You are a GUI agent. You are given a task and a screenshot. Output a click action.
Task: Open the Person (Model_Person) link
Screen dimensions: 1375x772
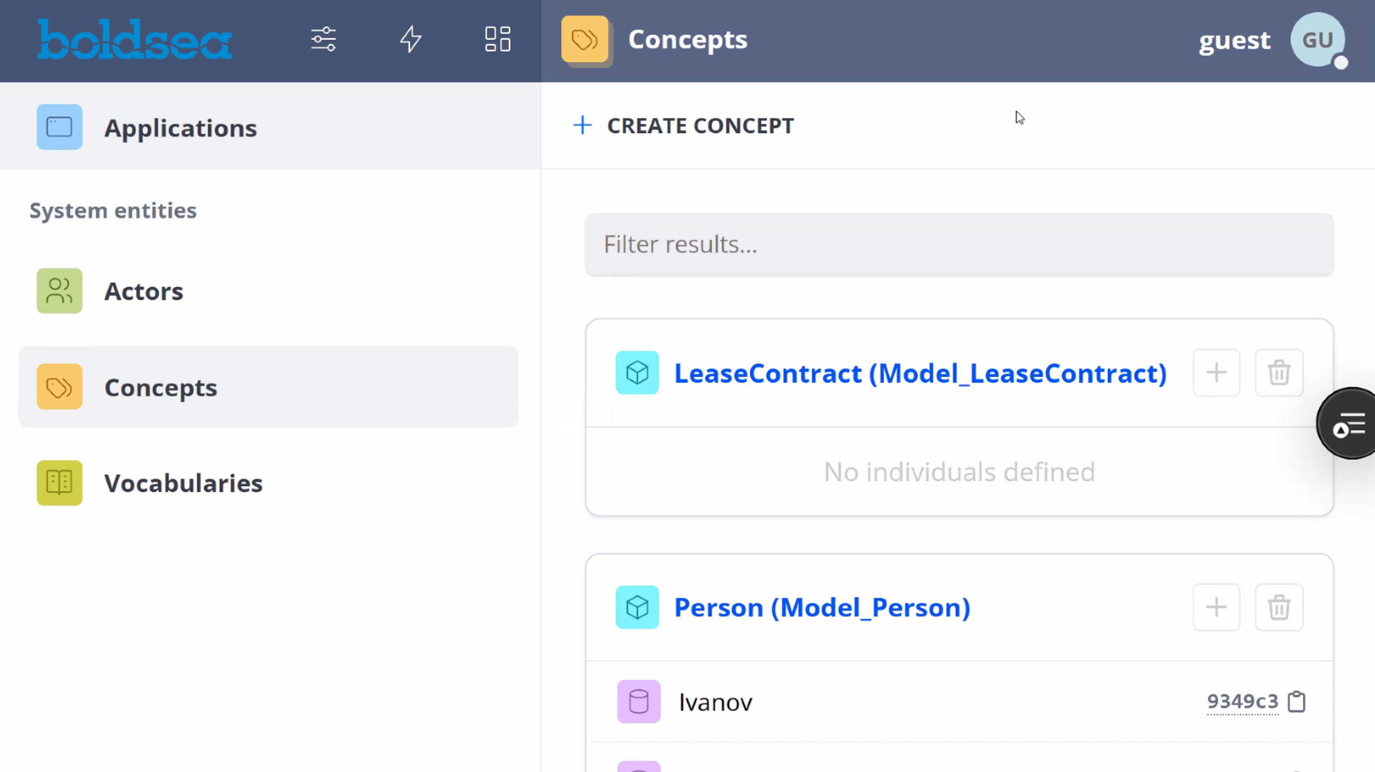tap(822, 608)
